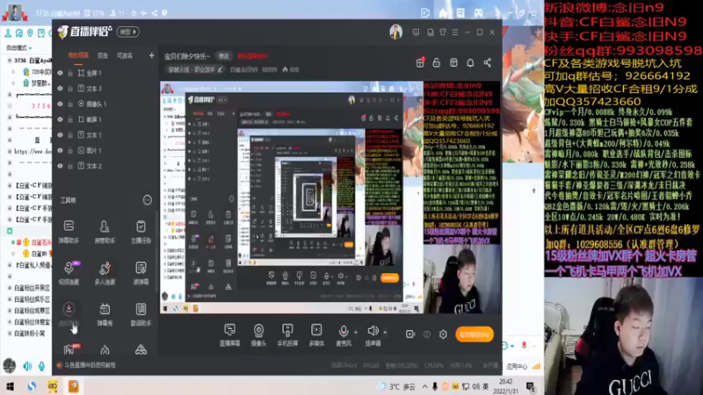Click the orange stop-live button
The width and height of the screenshot is (703, 395).
tap(475, 334)
